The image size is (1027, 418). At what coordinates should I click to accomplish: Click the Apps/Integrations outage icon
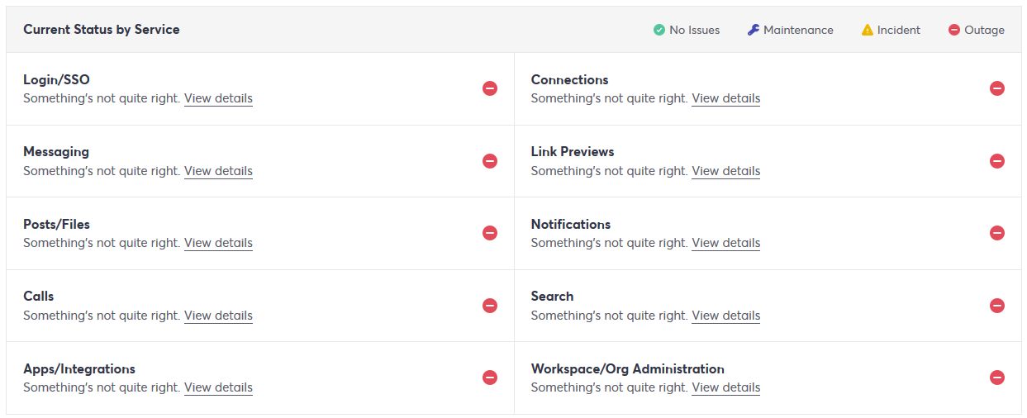[x=490, y=378]
